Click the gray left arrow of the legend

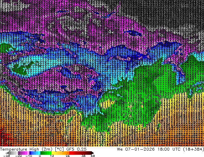(x=7, y=153)
